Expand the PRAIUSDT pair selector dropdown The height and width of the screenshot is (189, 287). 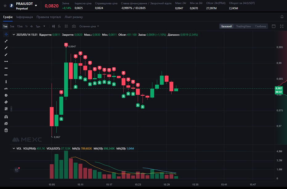coord(36,6)
